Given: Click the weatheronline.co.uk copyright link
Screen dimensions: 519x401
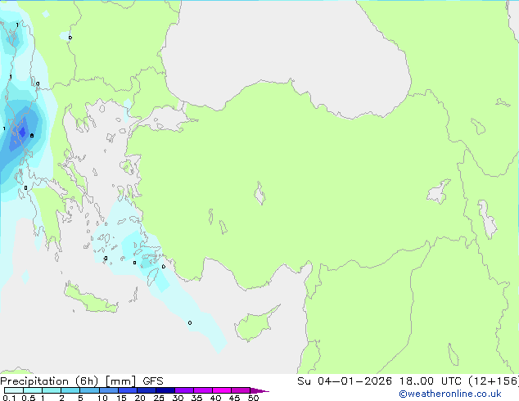Looking at the screenshot, I should click(450, 394).
